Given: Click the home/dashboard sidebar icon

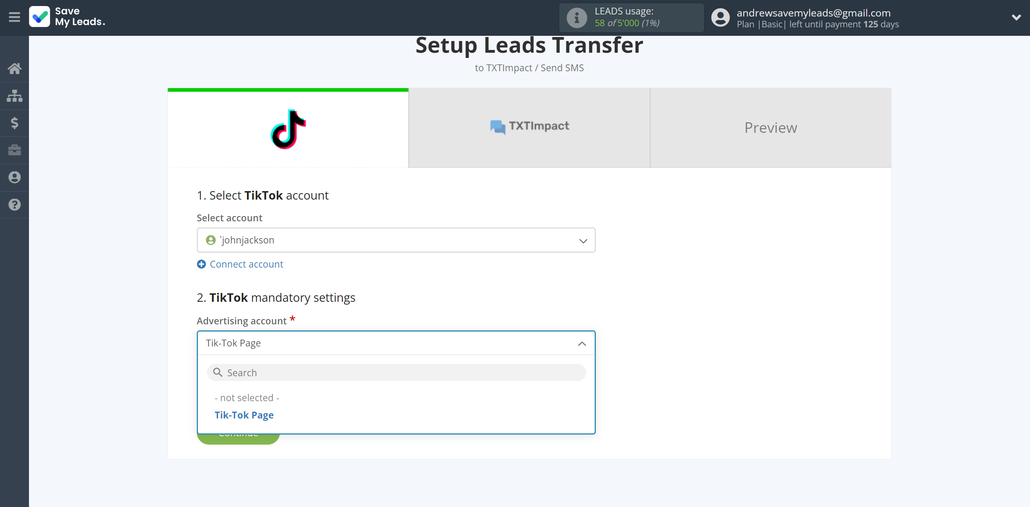Looking at the screenshot, I should [x=14, y=68].
